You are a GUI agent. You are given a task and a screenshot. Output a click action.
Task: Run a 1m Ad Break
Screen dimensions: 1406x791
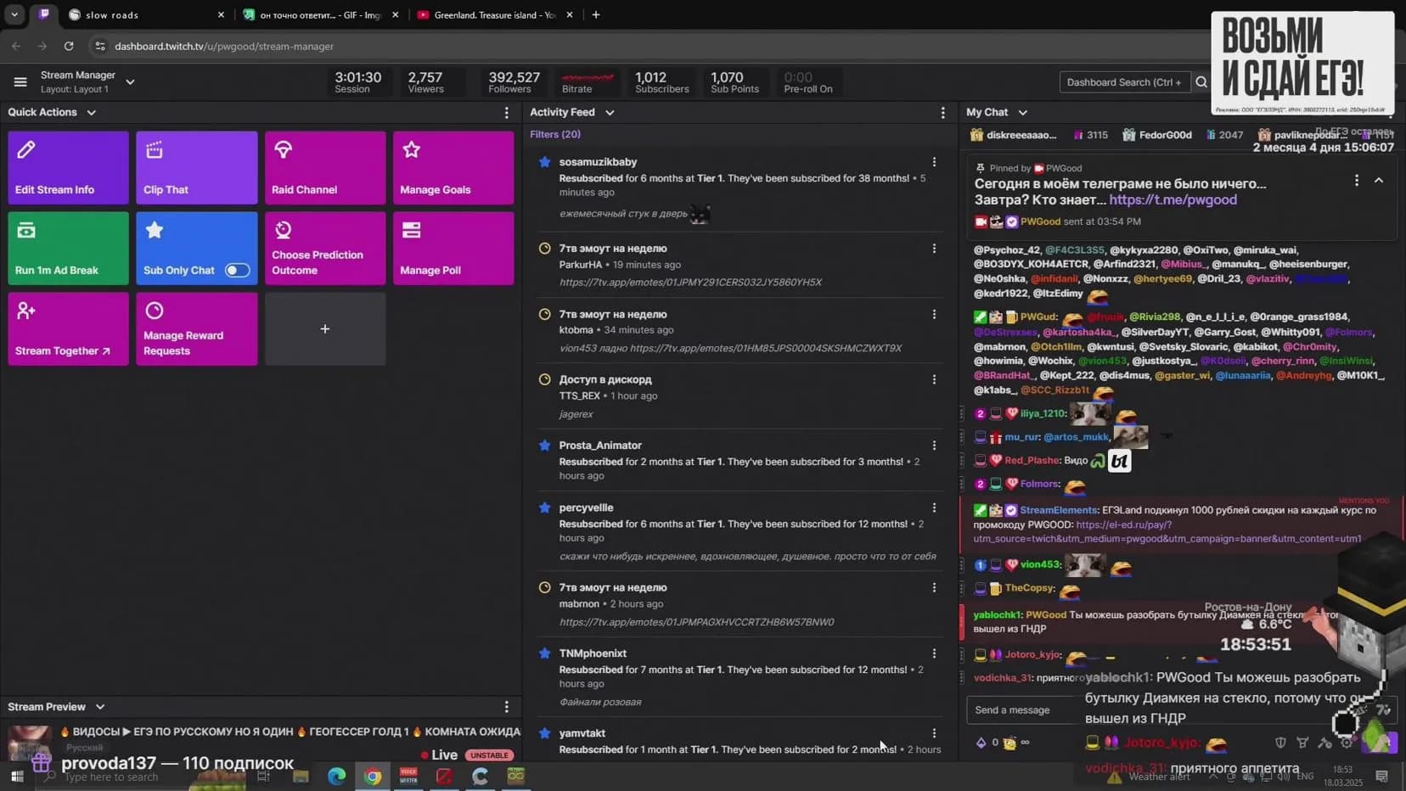(x=68, y=248)
